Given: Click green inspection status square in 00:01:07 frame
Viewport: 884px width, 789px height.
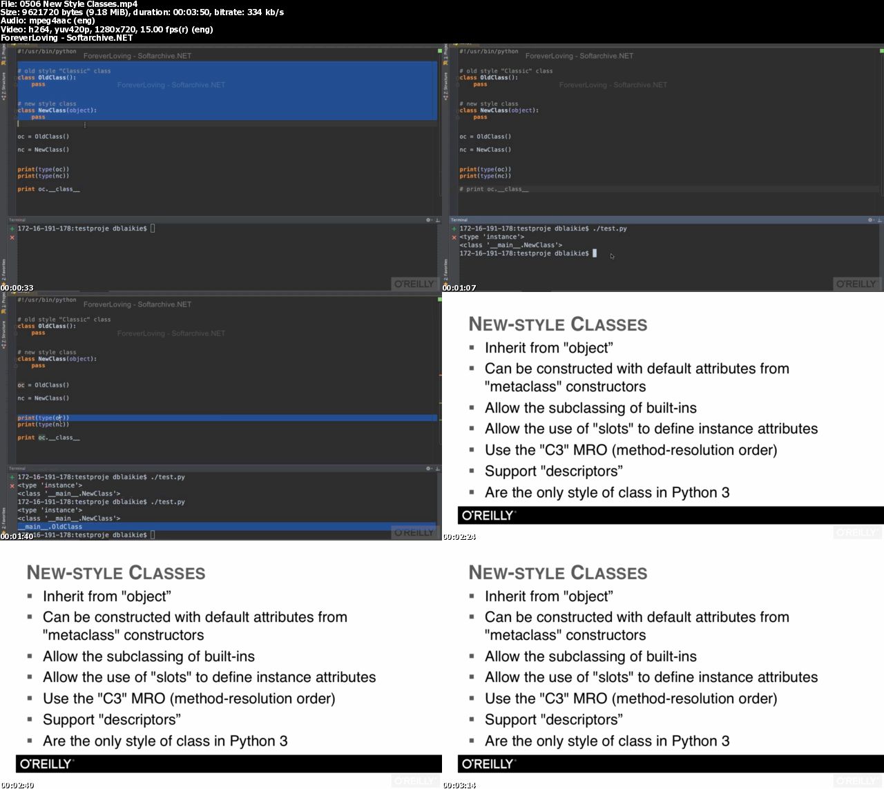Looking at the screenshot, I should [x=881, y=51].
